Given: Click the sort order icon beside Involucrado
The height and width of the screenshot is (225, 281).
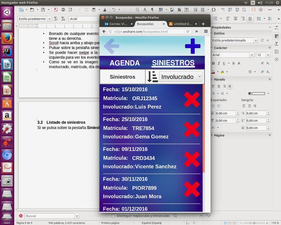Looking at the screenshot, I should [152, 77].
